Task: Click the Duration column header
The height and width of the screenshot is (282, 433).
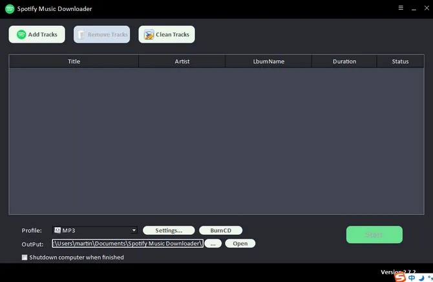Action: [x=344, y=61]
